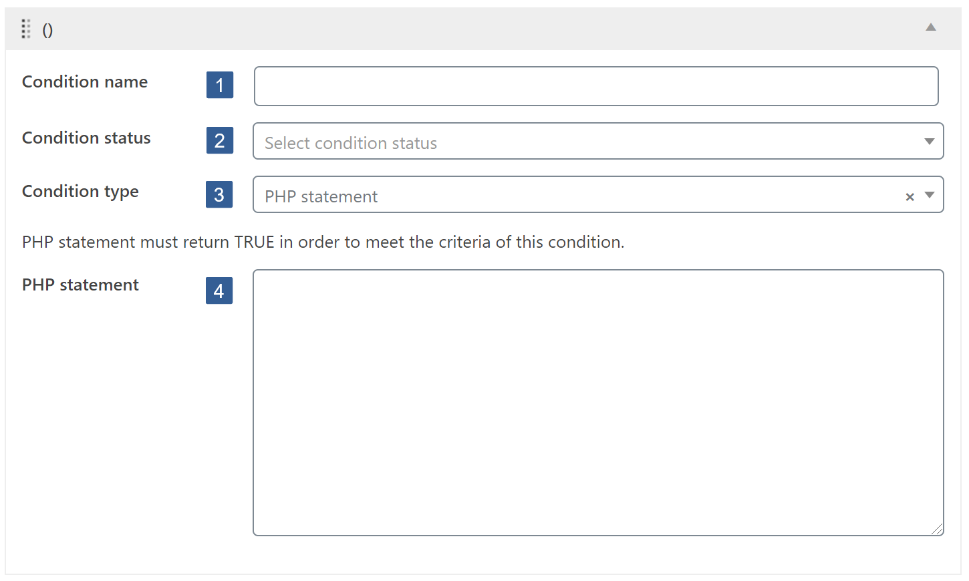This screenshot has width=969, height=581.
Task: Click the PHP statement help text
Action: (323, 242)
